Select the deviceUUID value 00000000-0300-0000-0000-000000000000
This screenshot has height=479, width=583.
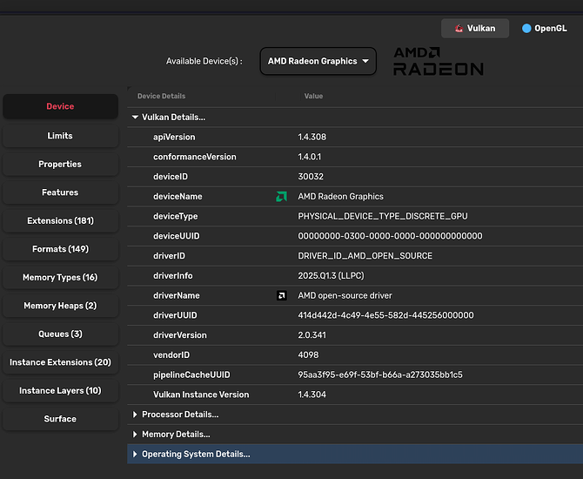[x=390, y=236]
